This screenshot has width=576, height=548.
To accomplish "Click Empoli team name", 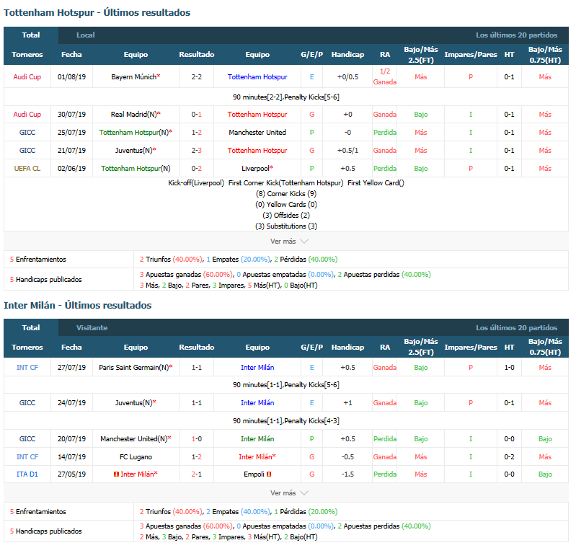I will 254,474.
